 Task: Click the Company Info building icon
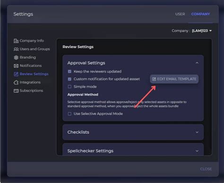[16, 41]
